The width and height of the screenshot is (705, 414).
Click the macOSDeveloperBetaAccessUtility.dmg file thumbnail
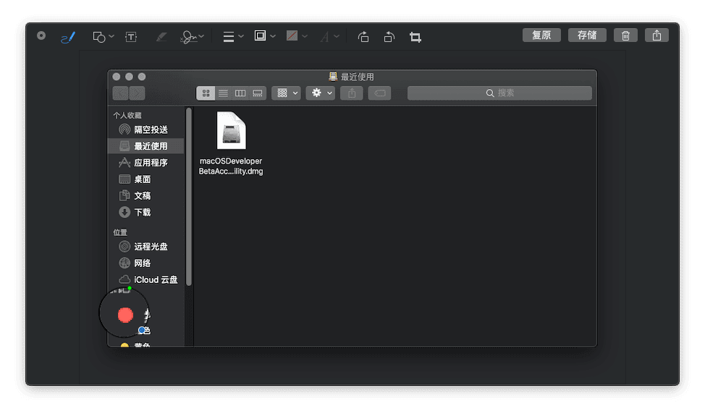point(231,131)
